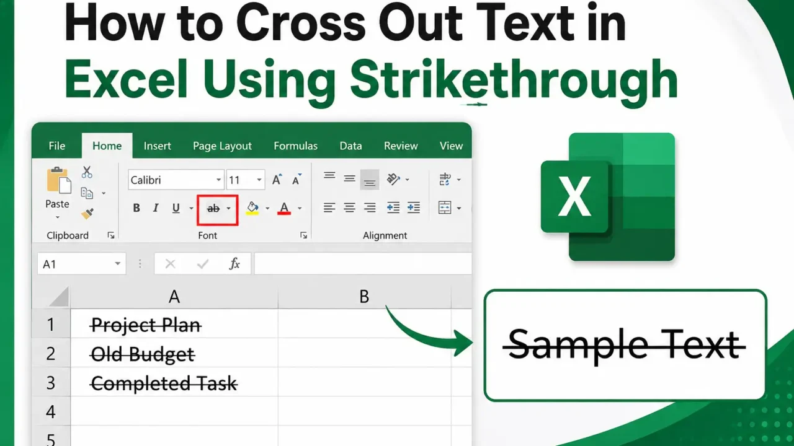
Task: Click the Paste clipboard icon
Action: pyautogui.click(x=58, y=180)
